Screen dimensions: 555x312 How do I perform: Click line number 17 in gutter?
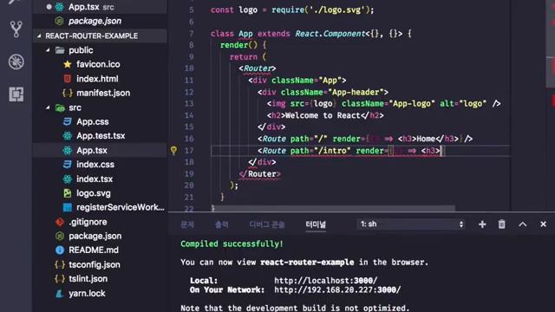189,151
